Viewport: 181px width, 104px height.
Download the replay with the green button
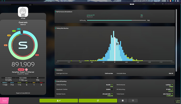pyautogui.click(x=59, y=101)
